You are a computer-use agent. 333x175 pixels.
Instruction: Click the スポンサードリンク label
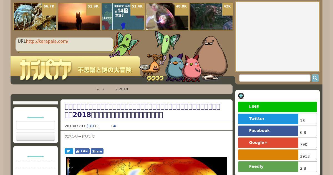coord(80,137)
